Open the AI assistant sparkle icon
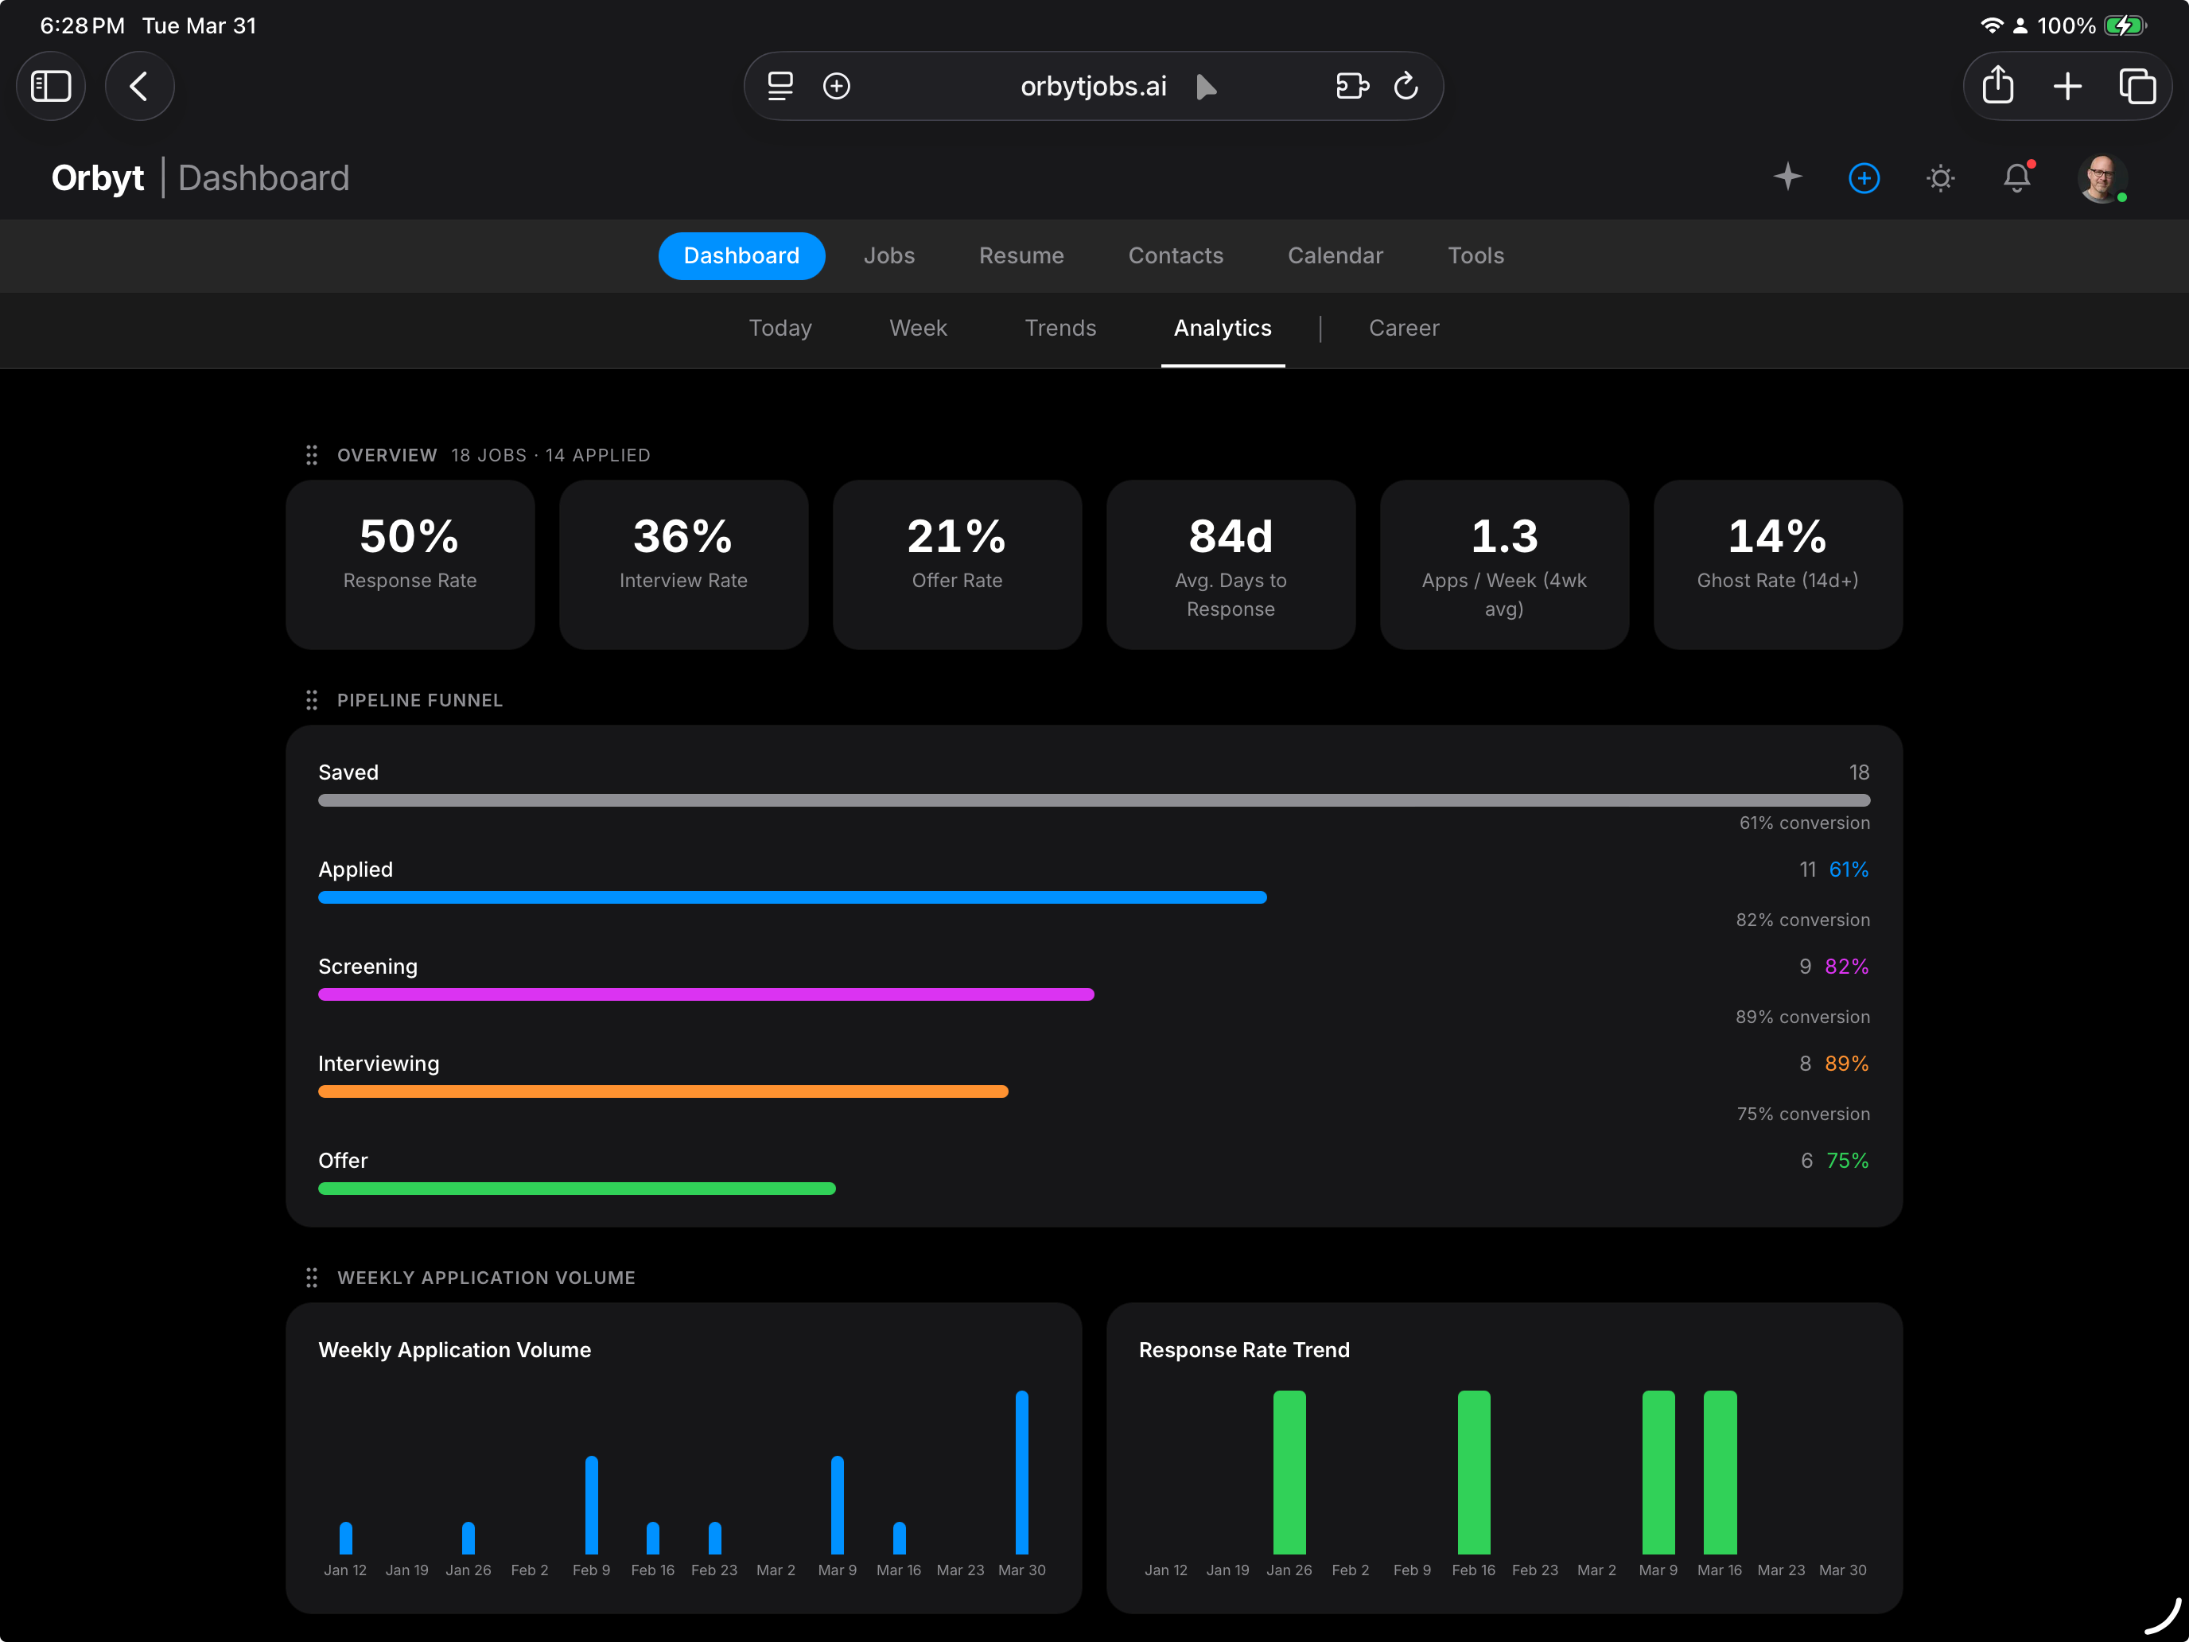2189x1642 pixels. point(1787,178)
